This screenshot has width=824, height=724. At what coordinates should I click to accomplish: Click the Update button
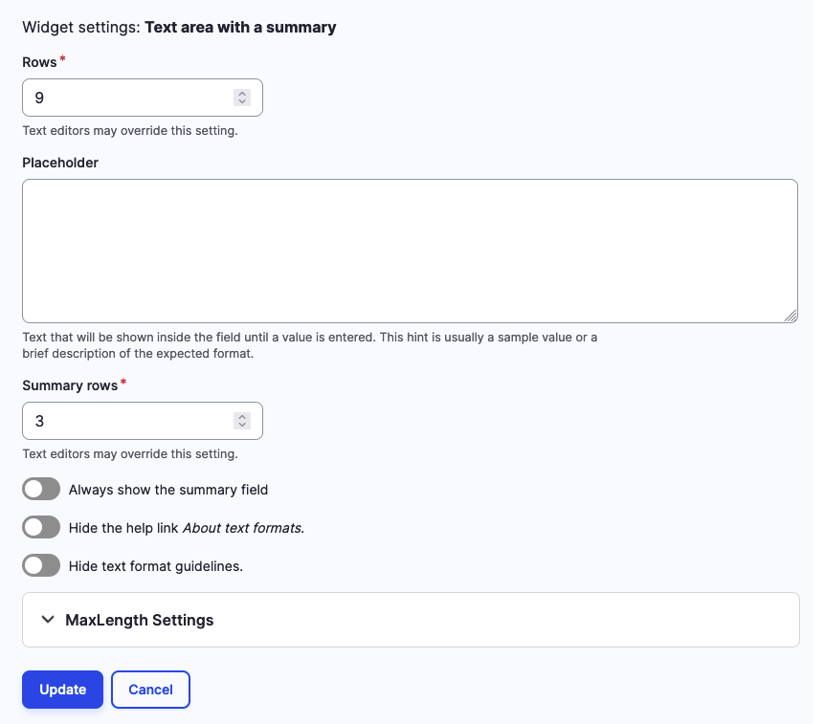[x=62, y=689]
